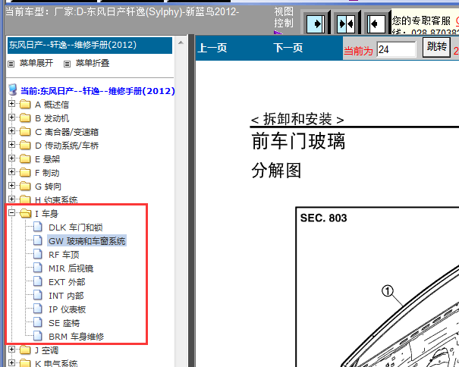The width and height of the screenshot is (459, 367).
Task: Expand the E 悬架 tree node
Action: 11,158
